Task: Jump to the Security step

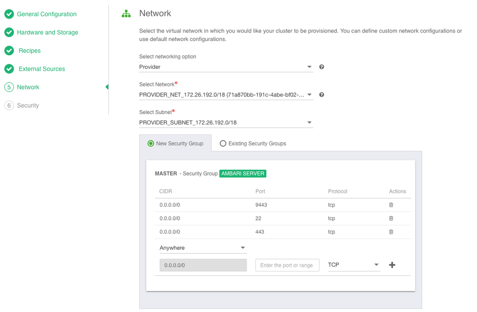Action: [28, 105]
